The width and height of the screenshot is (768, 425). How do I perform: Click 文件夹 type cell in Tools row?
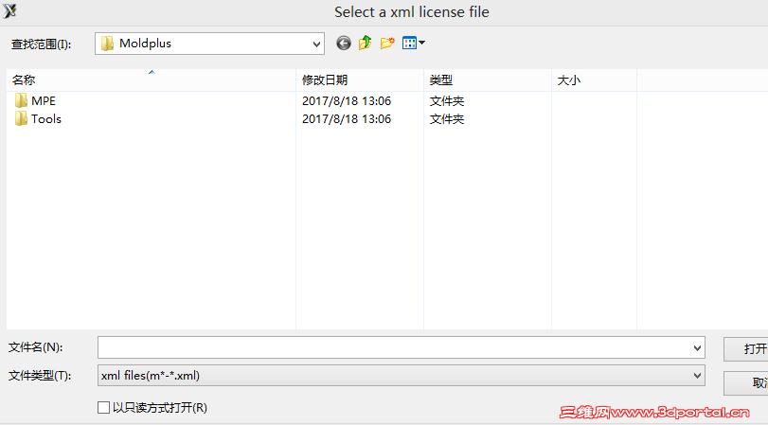point(447,119)
